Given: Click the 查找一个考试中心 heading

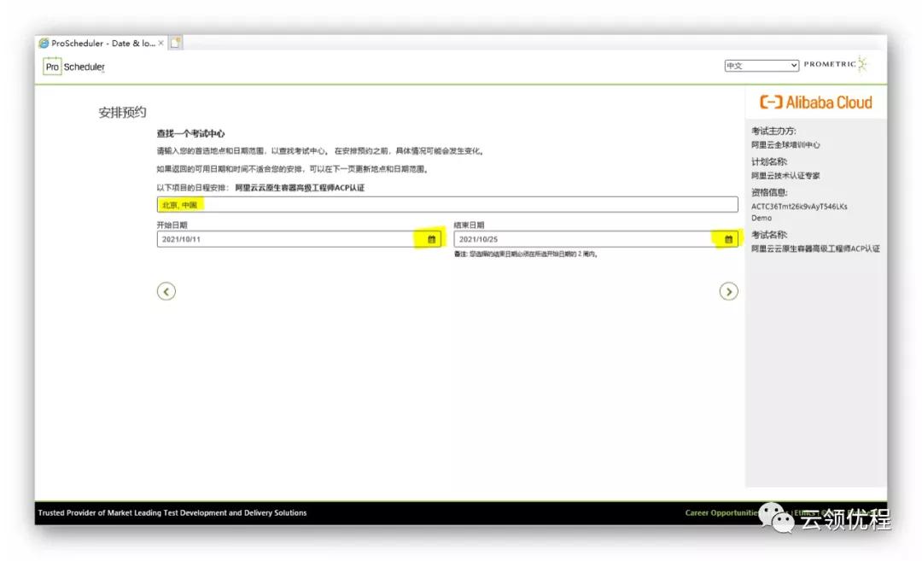Looking at the screenshot, I should tap(190, 133).
